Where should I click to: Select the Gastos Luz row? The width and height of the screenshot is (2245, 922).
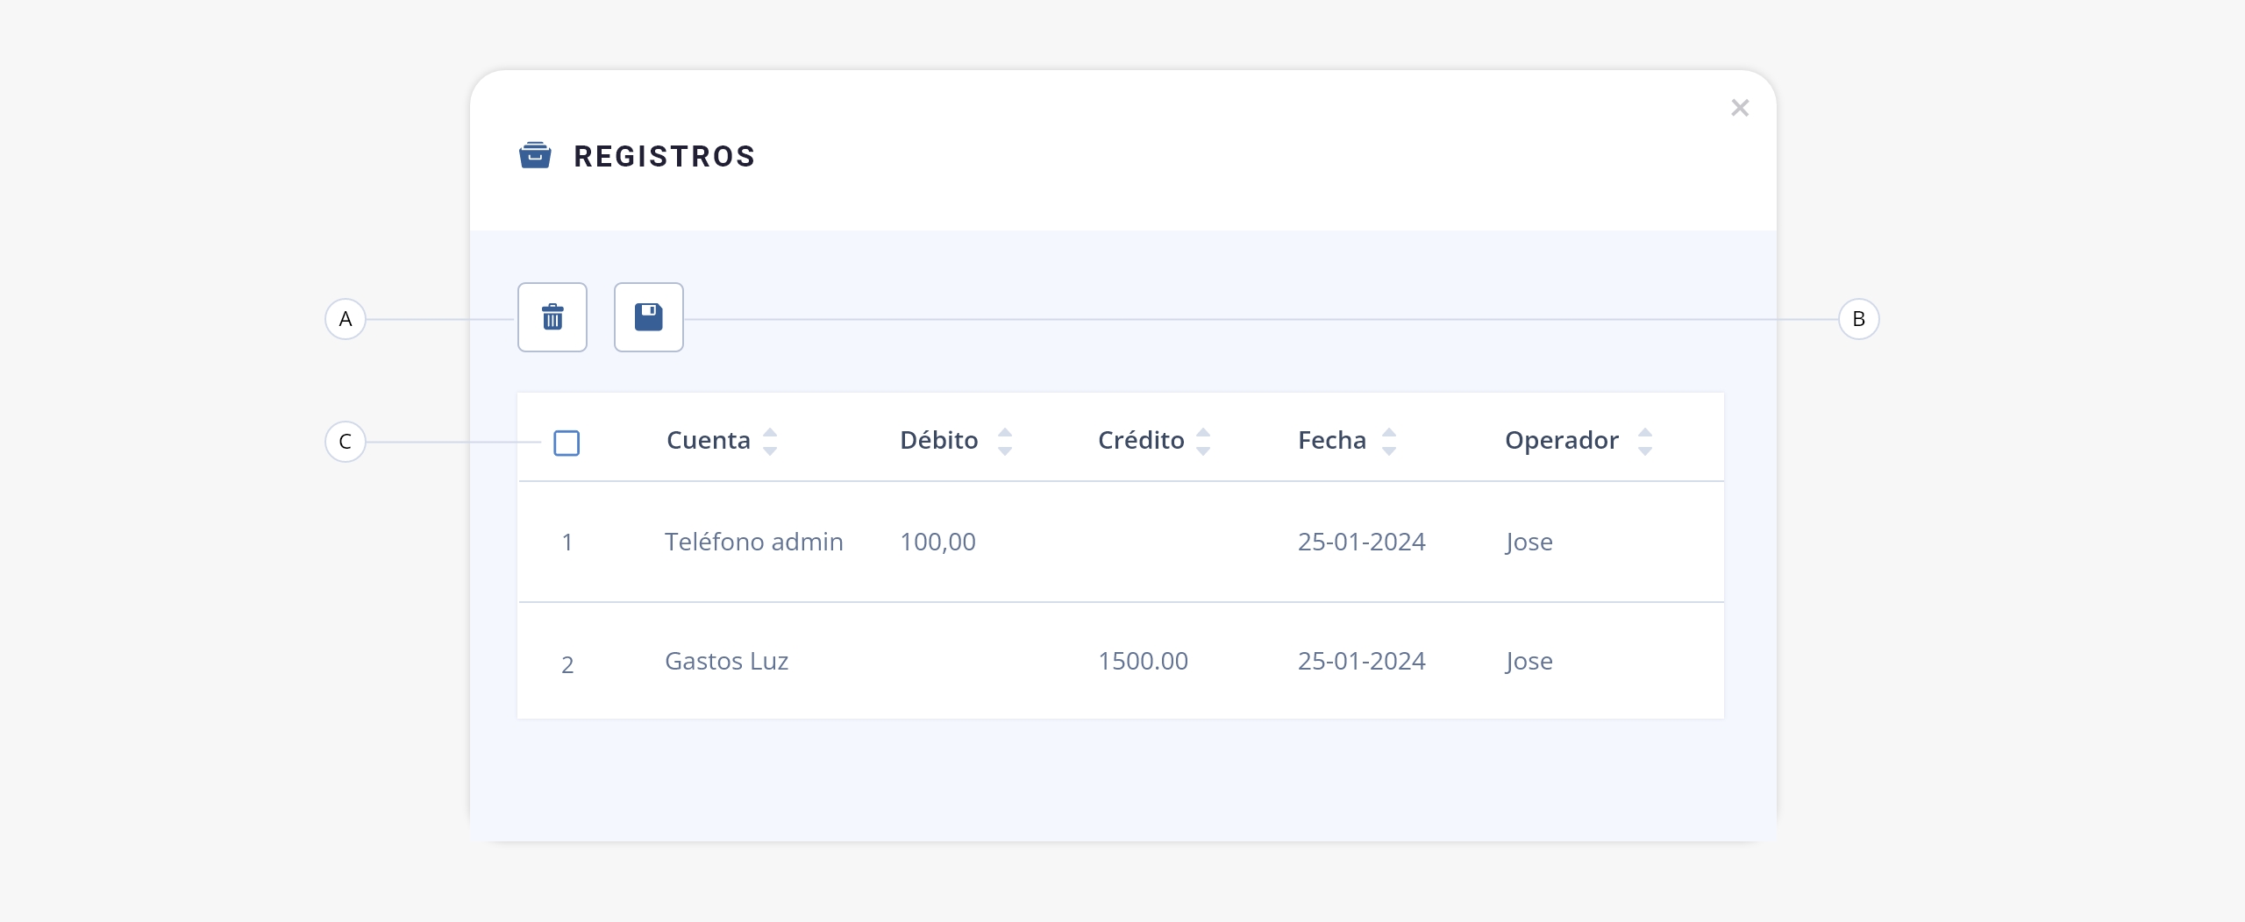(x=1121, y=661)
